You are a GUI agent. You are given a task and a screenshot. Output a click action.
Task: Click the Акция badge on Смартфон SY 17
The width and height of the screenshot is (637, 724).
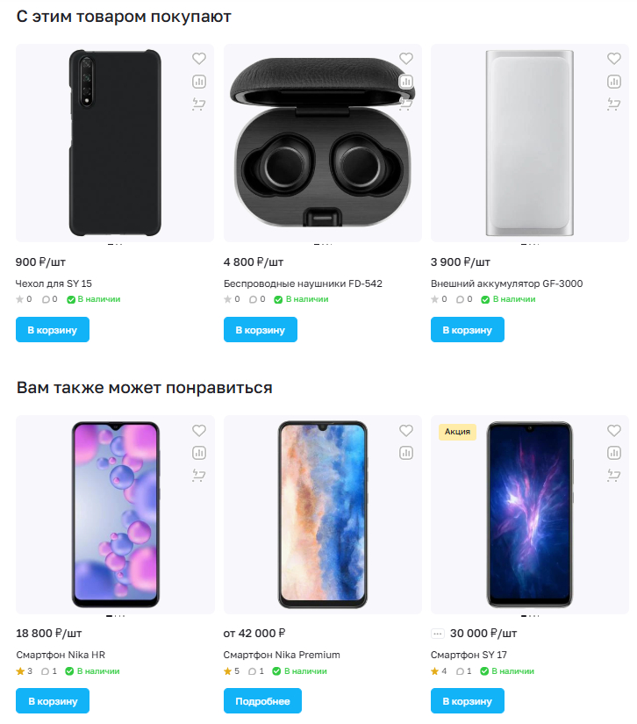(457, 432)
